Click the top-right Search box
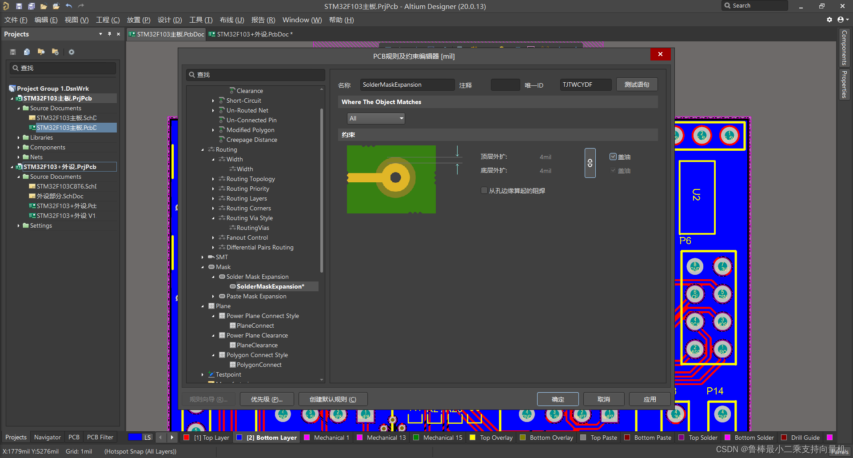This screenshot has width=853, height=458. coord(754,6)
